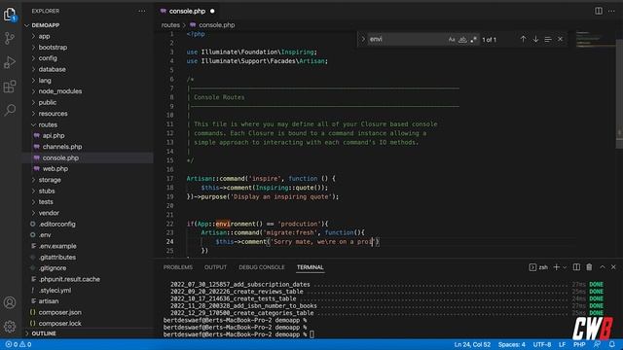Image resolution: width=623 pixels, height=350 pixels.
Task: Open the terminal launch profile dropdown
Action: (x=565, y=267)
